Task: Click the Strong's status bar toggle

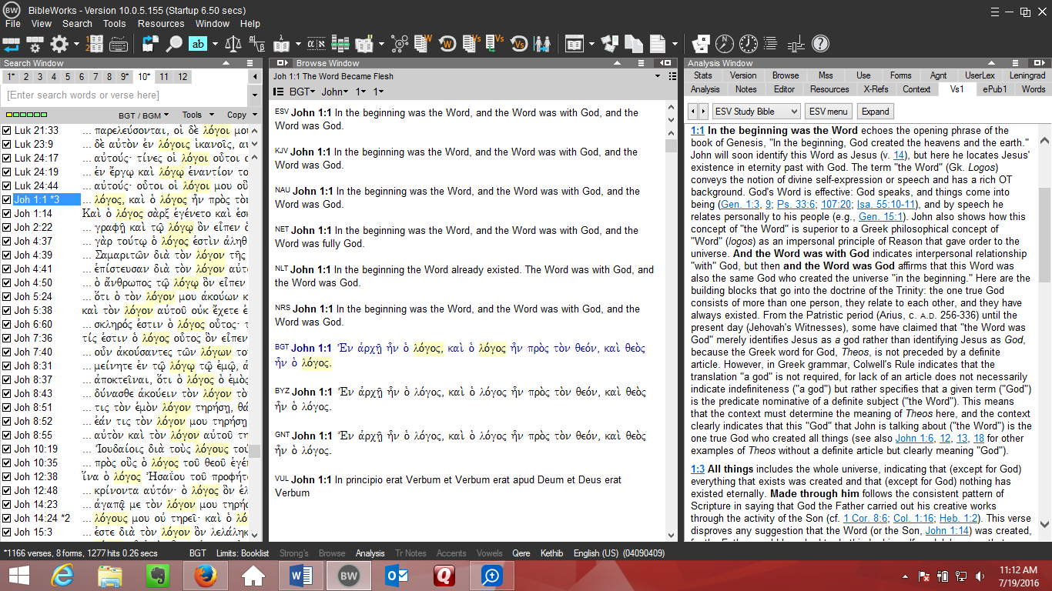Action: (x=293, y=553)
